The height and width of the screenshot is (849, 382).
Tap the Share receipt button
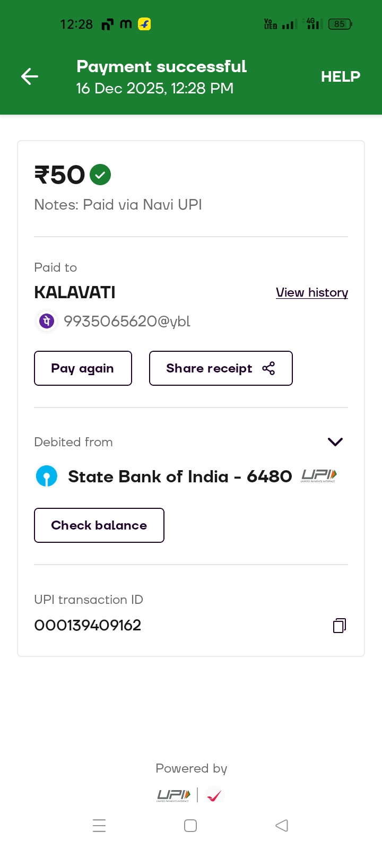(220, 368)
